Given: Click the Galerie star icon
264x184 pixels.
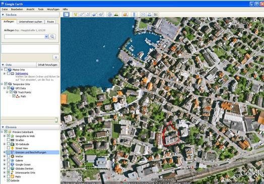Looking at the screenshot, I should coord(13,160).
